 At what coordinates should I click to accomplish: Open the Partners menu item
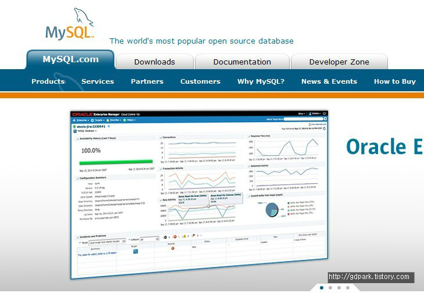tap(147, 81)
